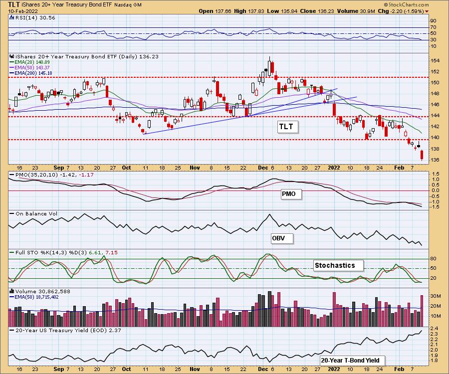Click the Volume 30,862,588 label

point(42,291)
